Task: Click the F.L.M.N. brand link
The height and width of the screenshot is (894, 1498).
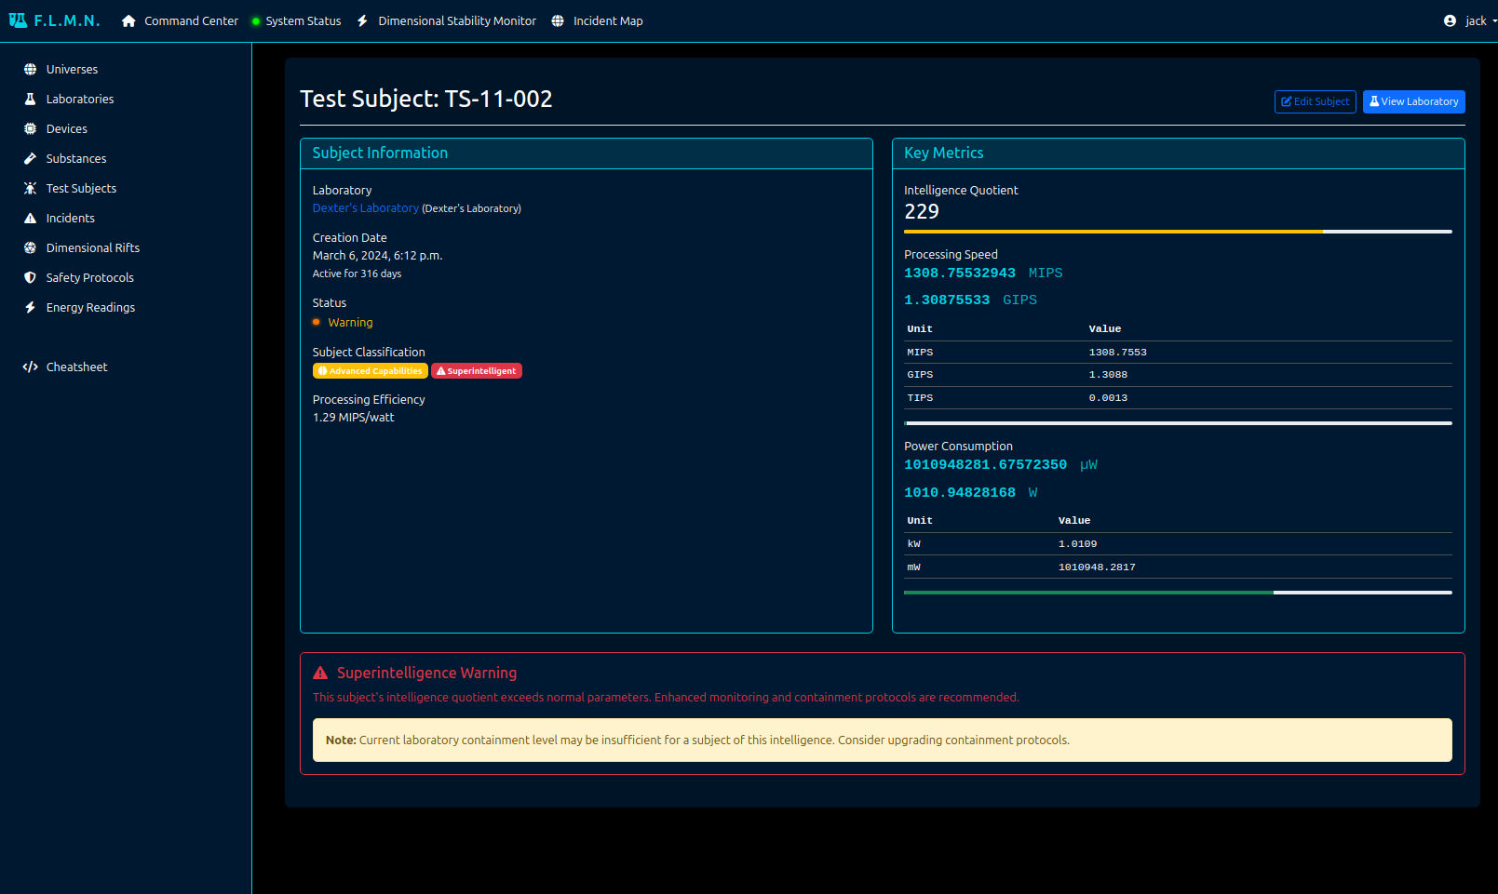Action: 54,20
